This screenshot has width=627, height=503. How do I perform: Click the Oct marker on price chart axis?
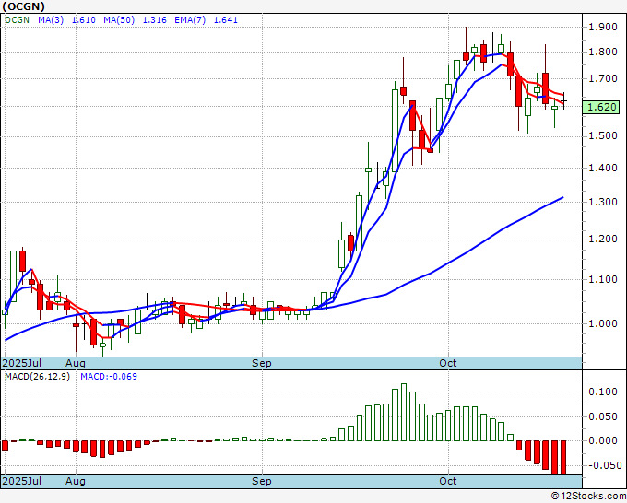pyautogui.click(x=449, y=363)
